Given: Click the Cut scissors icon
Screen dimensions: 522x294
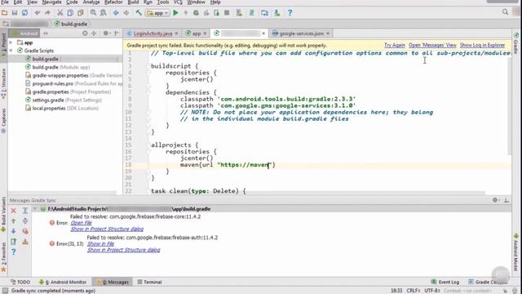Looking at the screenshot, I should [x=60, y=13].
